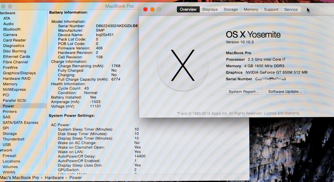The height and width of the screenshot is (182, 334).
Task: Choose Parallel SCSI in the sidebar
Action: point(14,101)
